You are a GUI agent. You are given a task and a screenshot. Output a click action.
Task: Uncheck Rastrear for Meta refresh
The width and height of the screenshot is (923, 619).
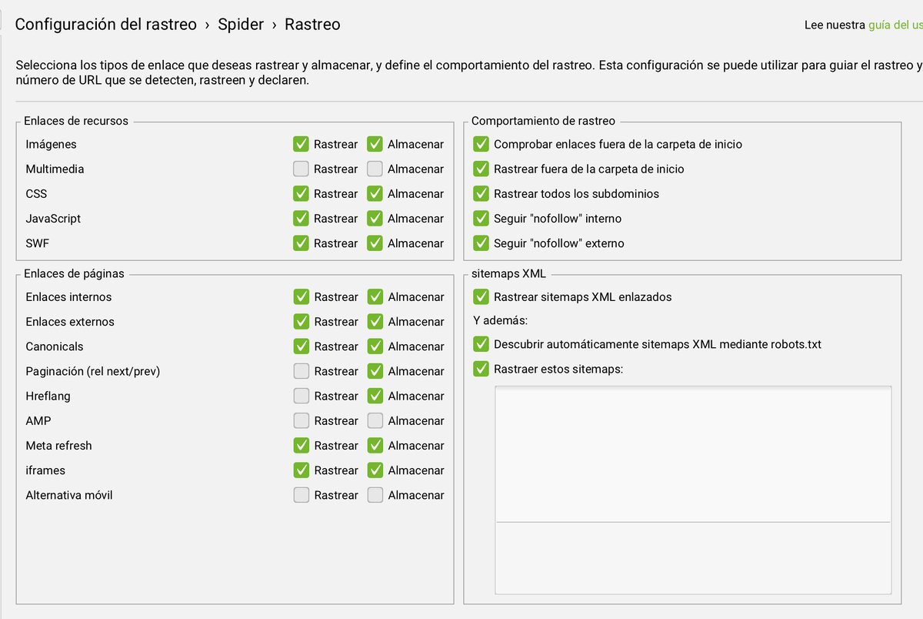(x=301, y=445)
